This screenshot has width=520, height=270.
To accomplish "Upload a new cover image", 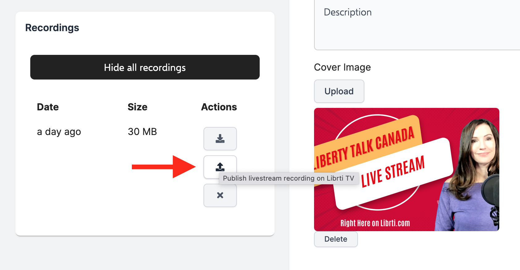I will pos(339,91).
